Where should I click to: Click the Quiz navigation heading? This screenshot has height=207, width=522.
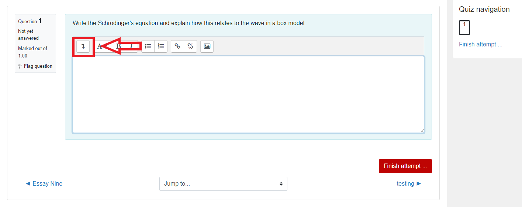pyautogui.click(x=484, y=10)
